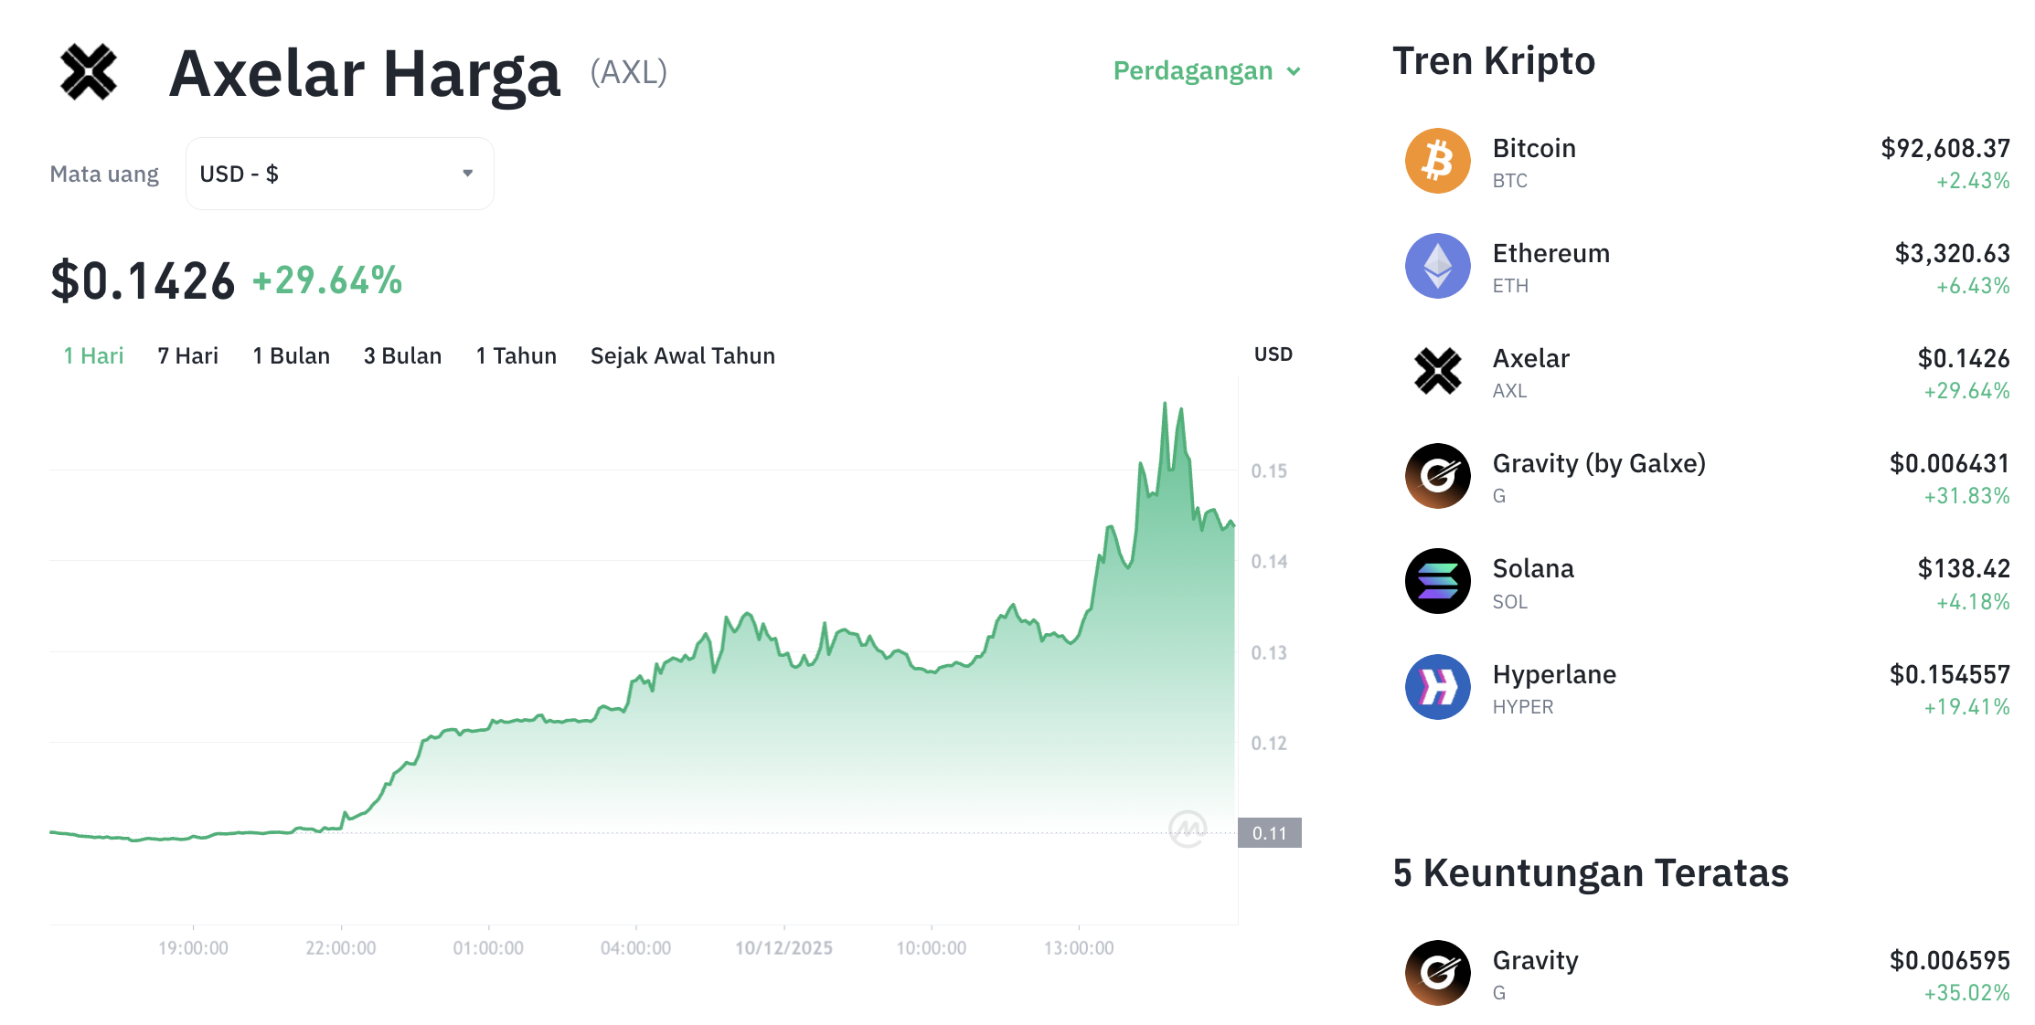Screen dimensions: 2035x1025
Task: Open the USD - $ currency selector
Action: [x=339, y=174]
